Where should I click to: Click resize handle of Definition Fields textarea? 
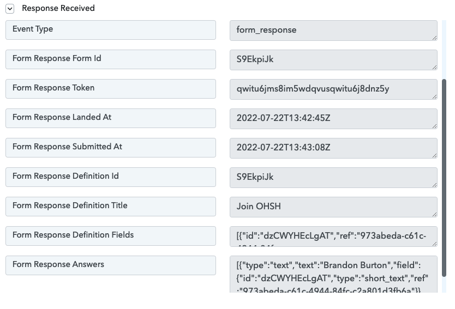[434, 244]
